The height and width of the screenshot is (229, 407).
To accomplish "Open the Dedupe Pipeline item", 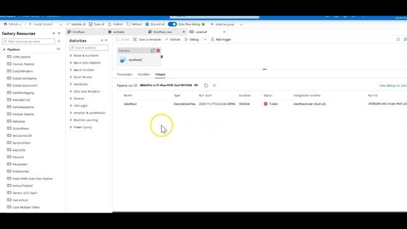I will (23, 114).
